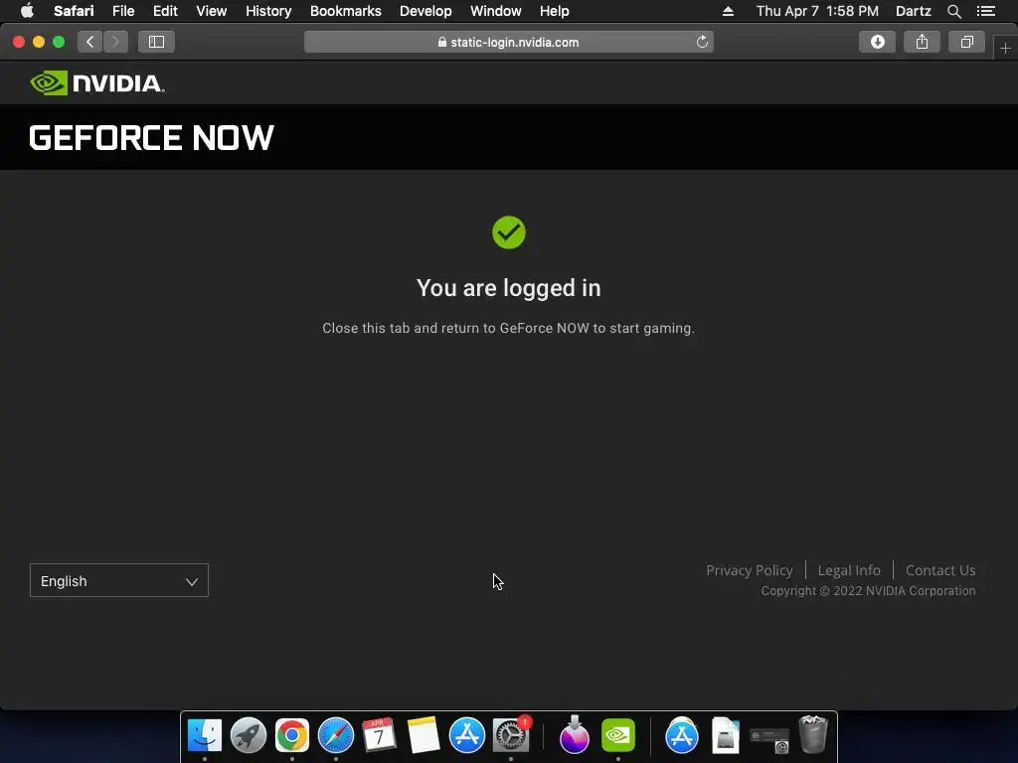Open Notes from the Dock
This screenshot has height=763, width=1018.
point(424,735)
